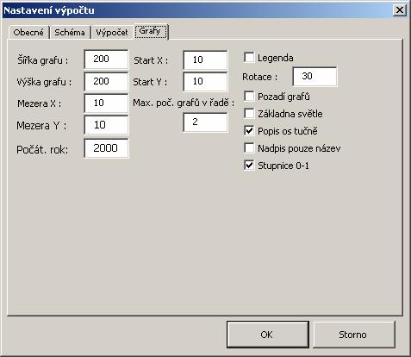
Task: Disable the Stupnice 0-1 checkbox
Action: [x=249, y=166]
